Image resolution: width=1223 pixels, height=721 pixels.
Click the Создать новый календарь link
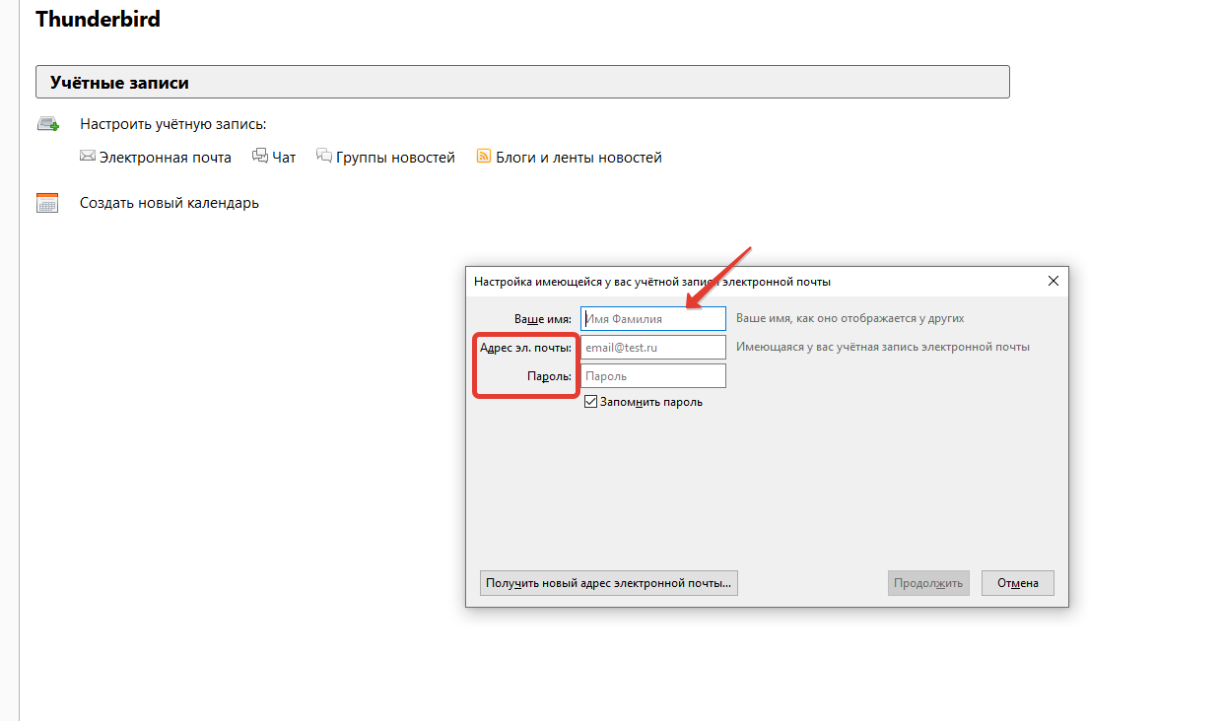point(170,203)
